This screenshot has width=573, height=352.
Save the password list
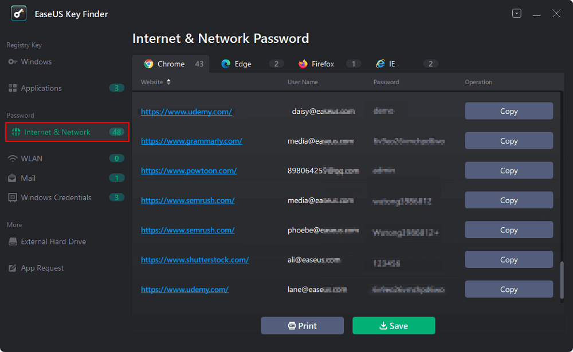[x=394, y=326]
